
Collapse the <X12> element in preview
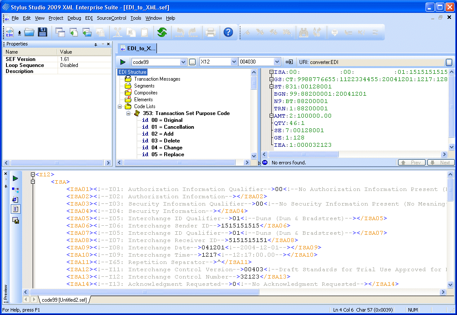tap(33, 175)
